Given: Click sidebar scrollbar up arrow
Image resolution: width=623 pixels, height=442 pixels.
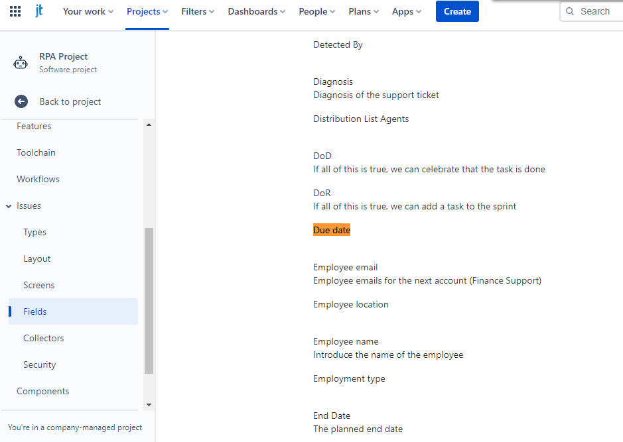Looking at the screenshot, I should coord(149,125).
